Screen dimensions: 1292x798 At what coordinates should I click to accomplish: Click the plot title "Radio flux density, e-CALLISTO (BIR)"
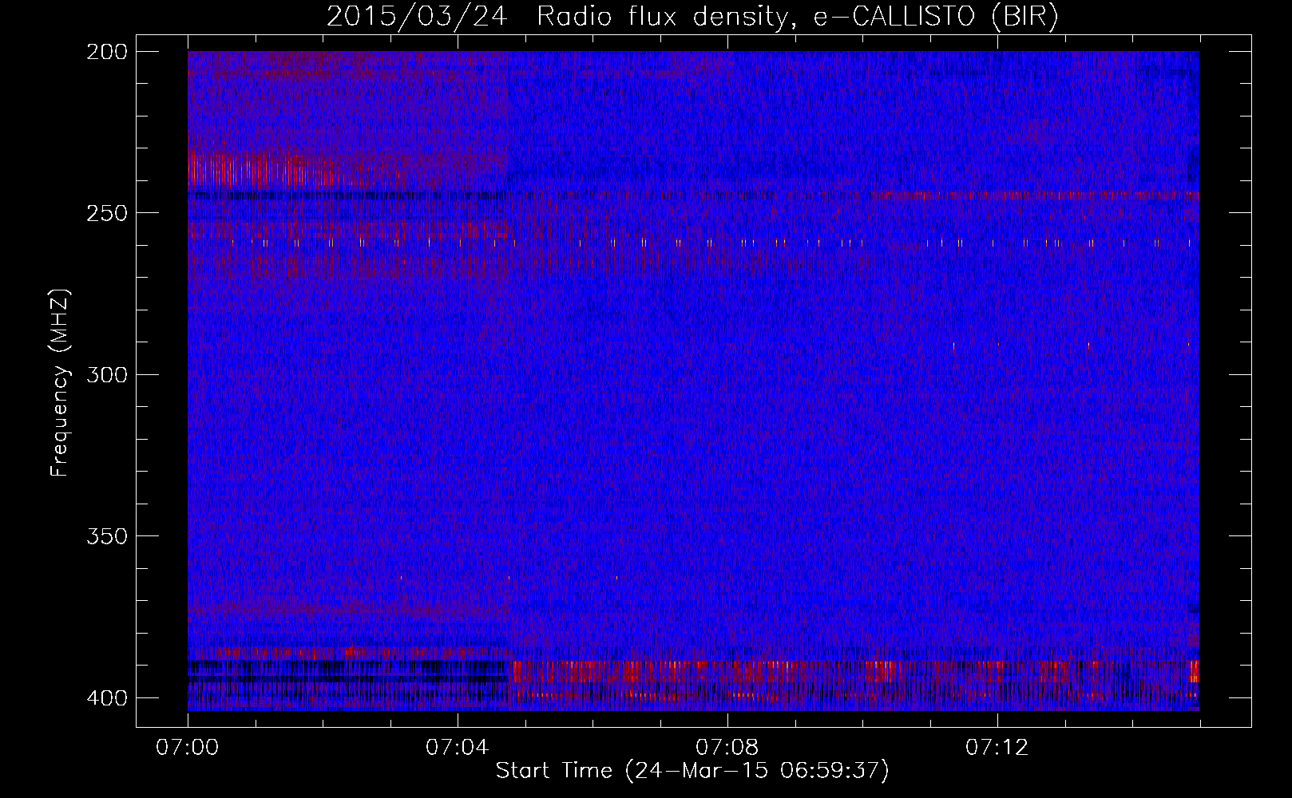point(797,17)
